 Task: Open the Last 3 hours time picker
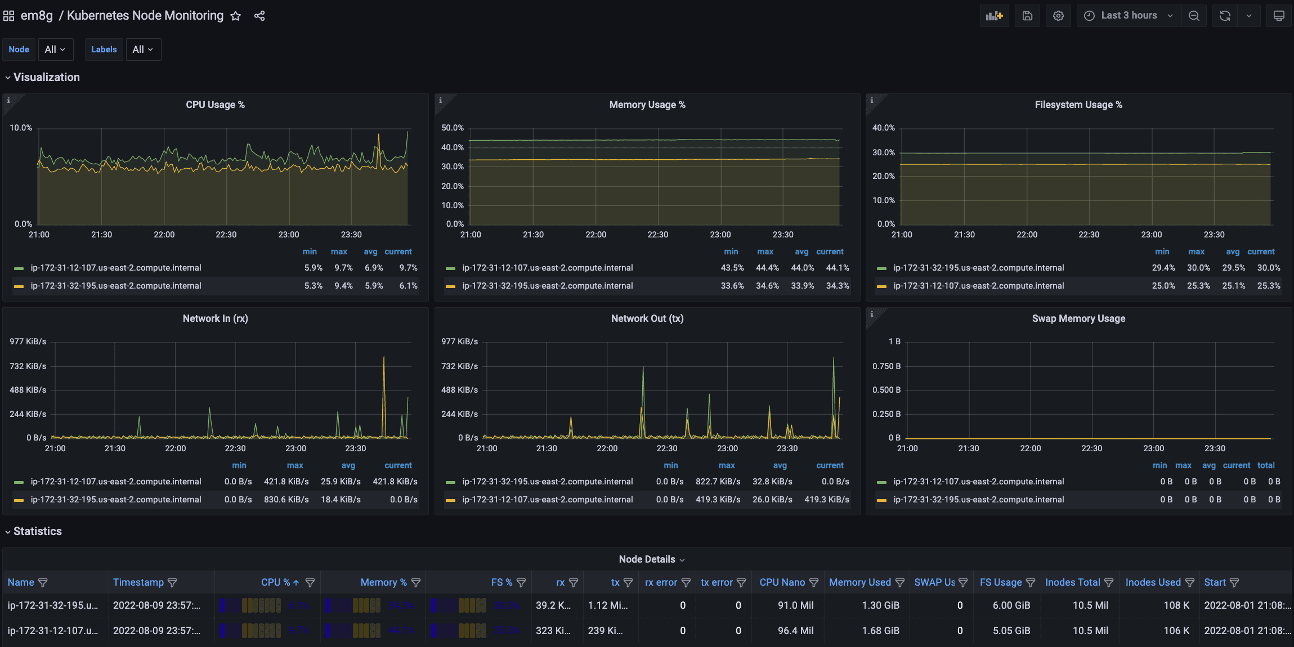1129,16
